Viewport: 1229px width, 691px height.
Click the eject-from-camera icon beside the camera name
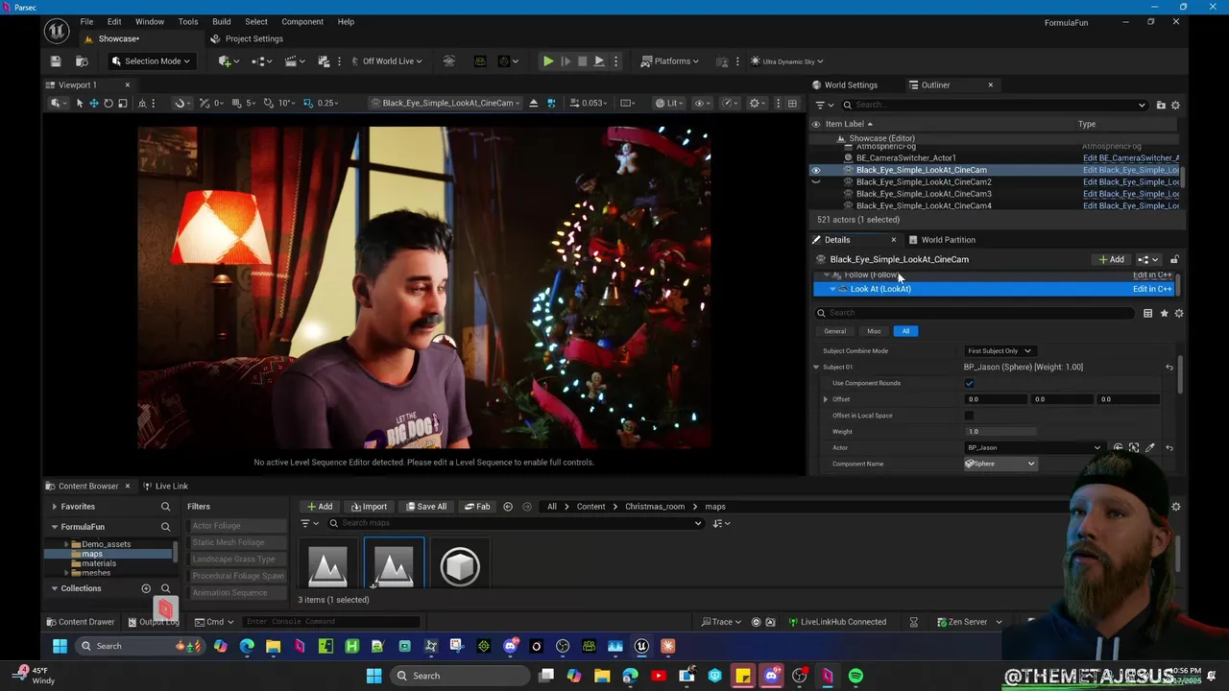(534, 103)
